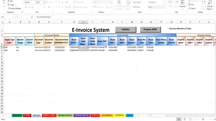The image size is (216, 121).
Task: Select the Select All corner triangle
Action: click(x=2, y=22)
